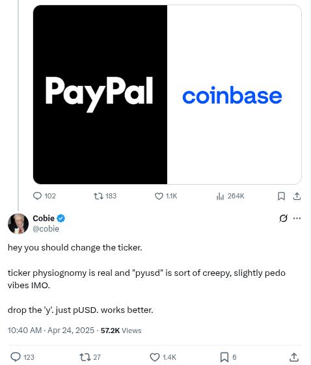Reply to Cobie's tweet with 123 replies

pyautogui.click(x=22, y=357)
